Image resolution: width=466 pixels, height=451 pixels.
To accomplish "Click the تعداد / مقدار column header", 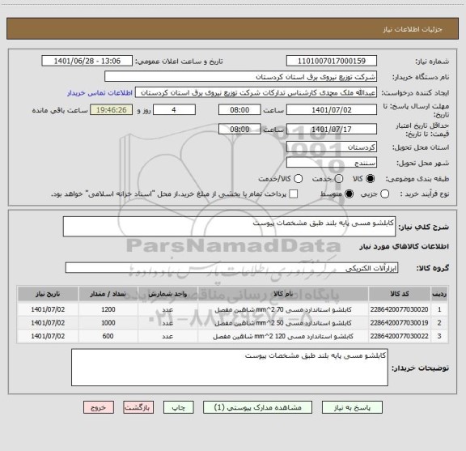I will [108, 294].
